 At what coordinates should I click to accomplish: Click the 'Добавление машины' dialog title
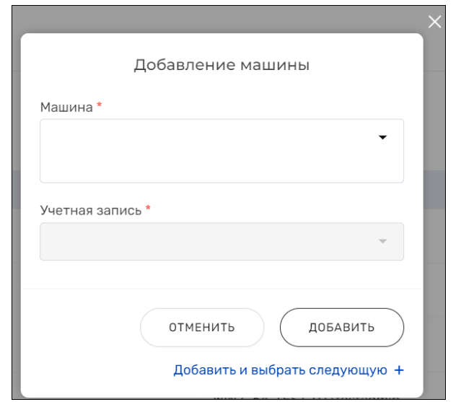tap(221, 66)
